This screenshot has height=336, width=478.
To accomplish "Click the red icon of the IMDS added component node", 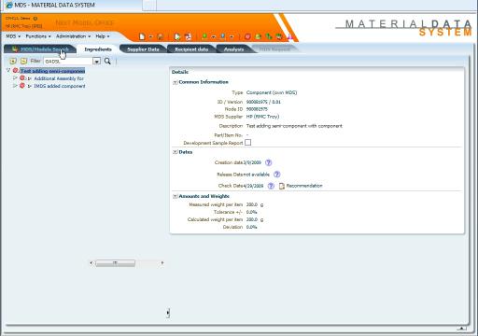I will (22, 85).
